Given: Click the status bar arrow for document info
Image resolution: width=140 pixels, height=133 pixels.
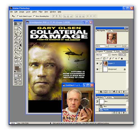Looking at the screenshot, I should (x=50, y=123).
